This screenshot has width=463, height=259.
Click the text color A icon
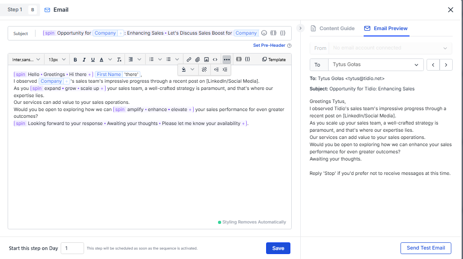[x=102, y=60]
